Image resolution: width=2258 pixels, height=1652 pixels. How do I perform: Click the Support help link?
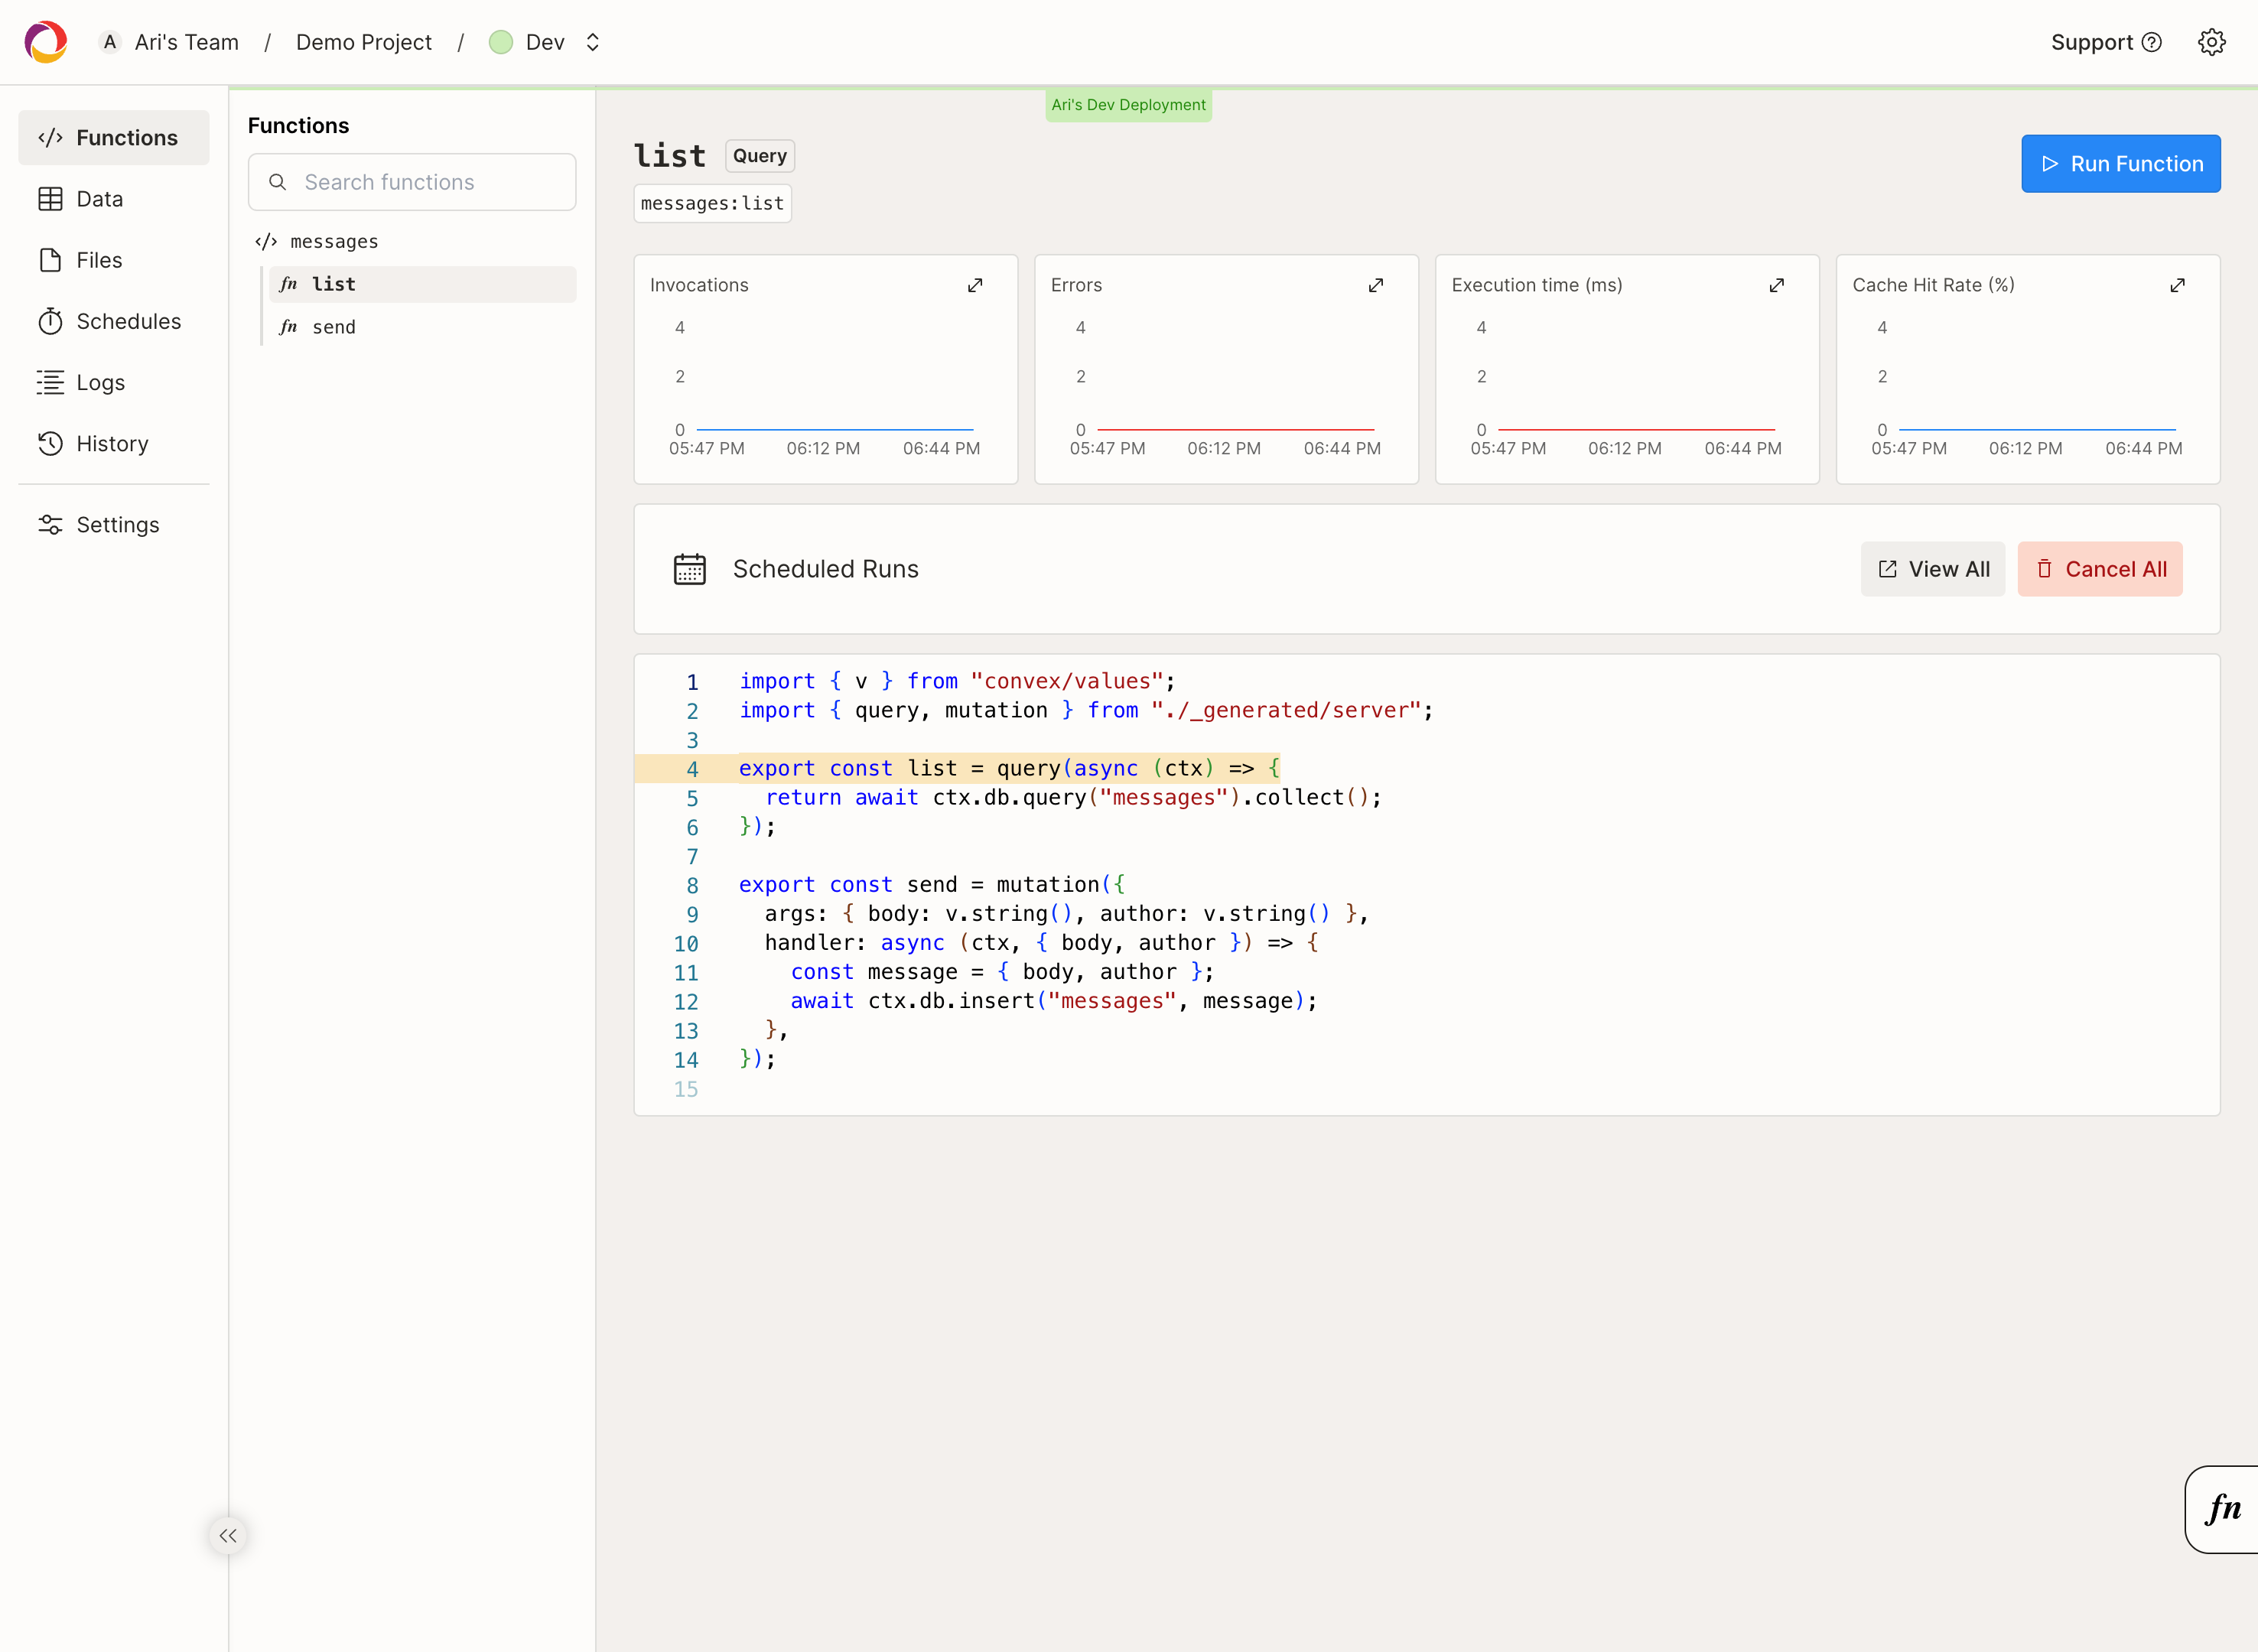[2106, 42]
